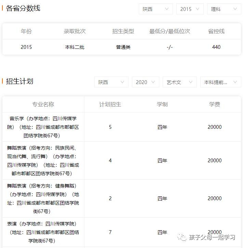
Task: Click the 省控线 column header
Action: coord(216,31)
